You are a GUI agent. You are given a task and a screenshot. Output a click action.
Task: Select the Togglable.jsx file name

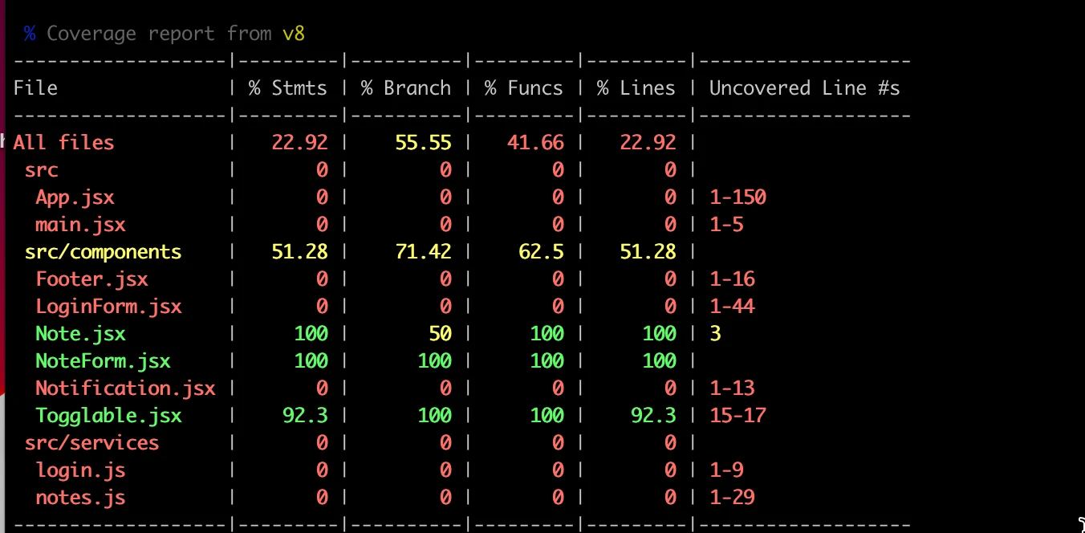[x=108, y=416]
